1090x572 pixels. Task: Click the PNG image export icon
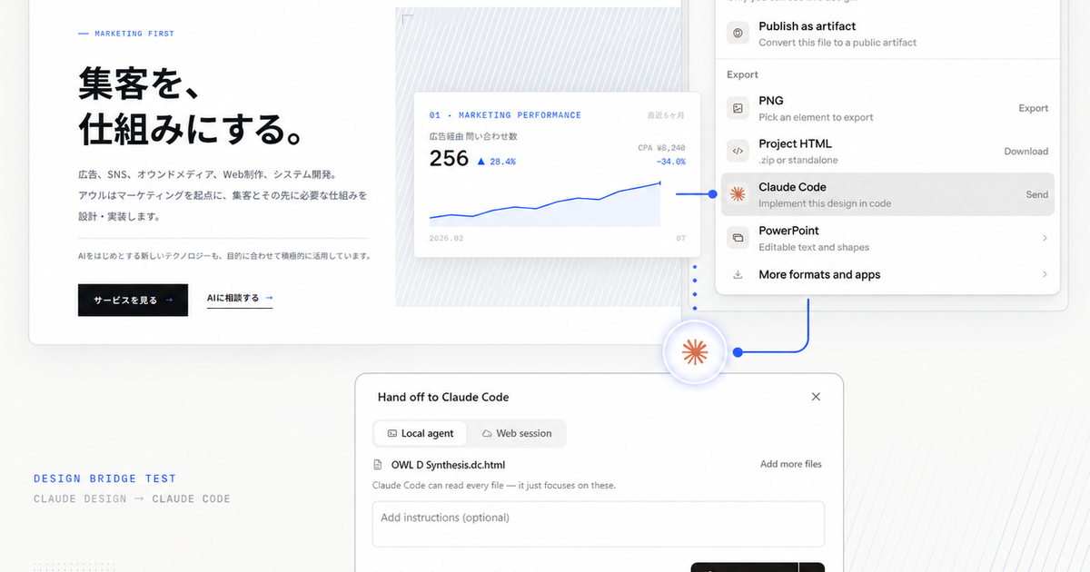[x=738, y=108]
